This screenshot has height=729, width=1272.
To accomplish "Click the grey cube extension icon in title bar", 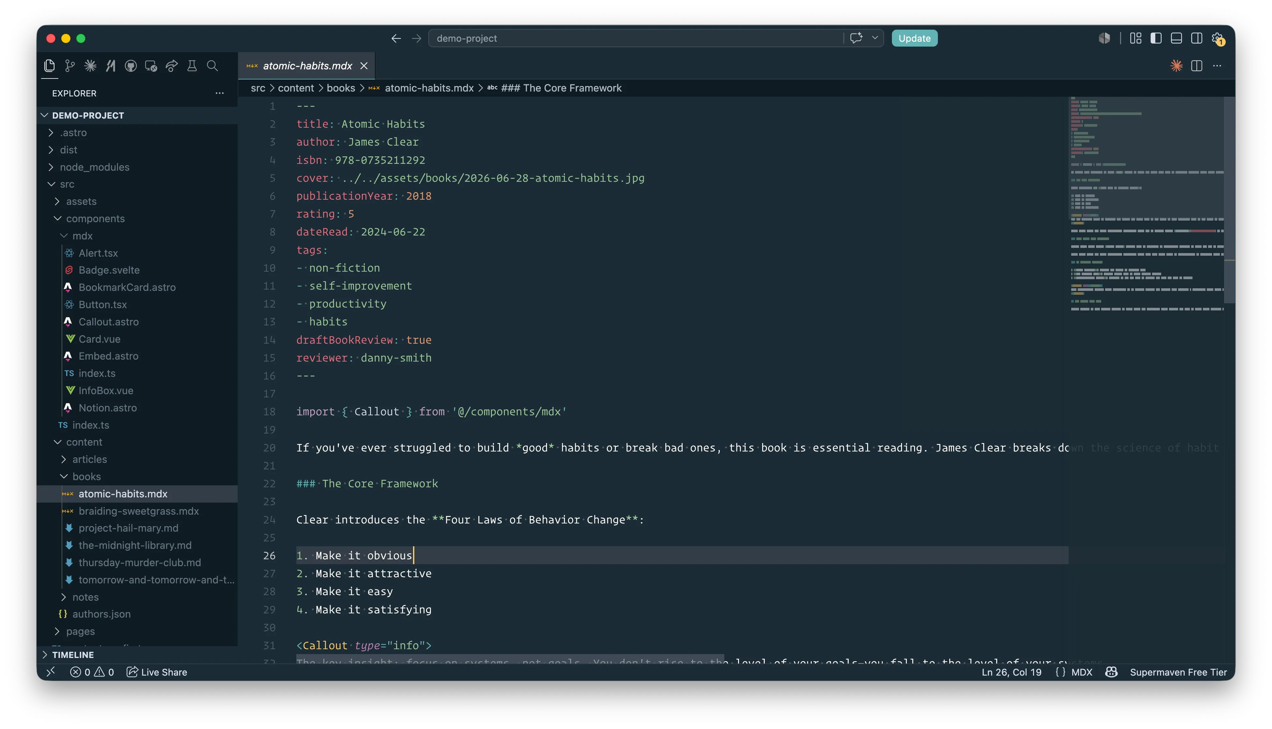I will pos(1104,38).
